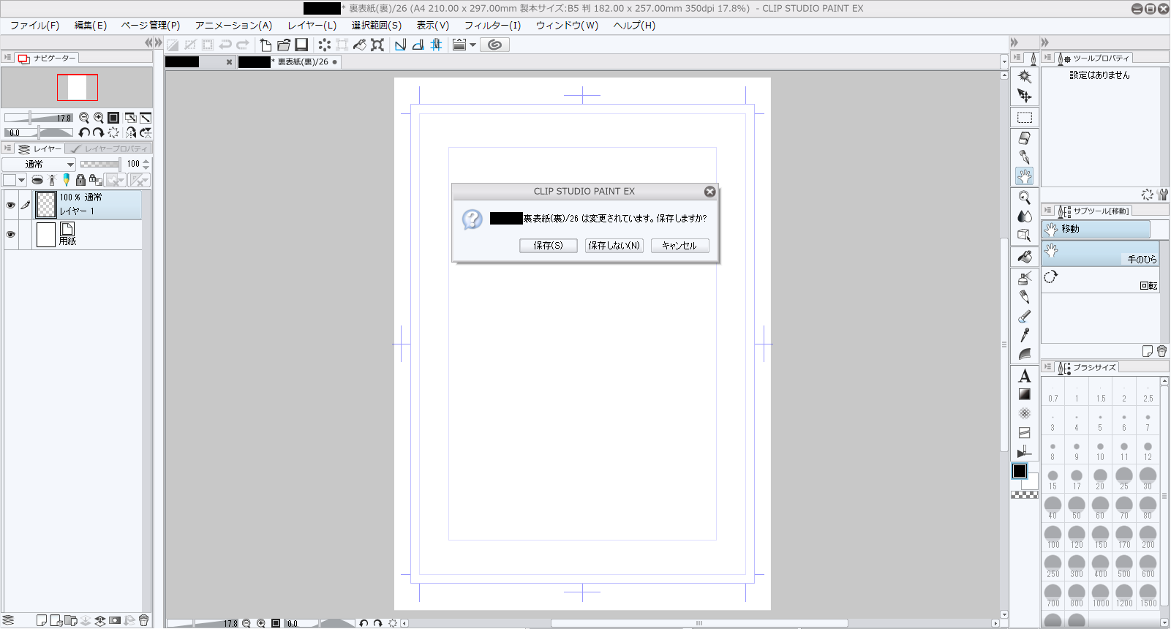Click the black main color swatch
This screenshot has height=629, width=1171.
point(1019,471)
